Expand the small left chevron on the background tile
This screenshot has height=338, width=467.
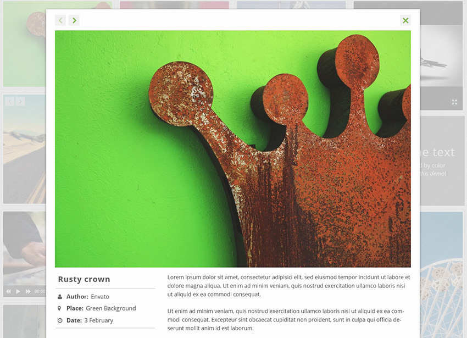9,101
